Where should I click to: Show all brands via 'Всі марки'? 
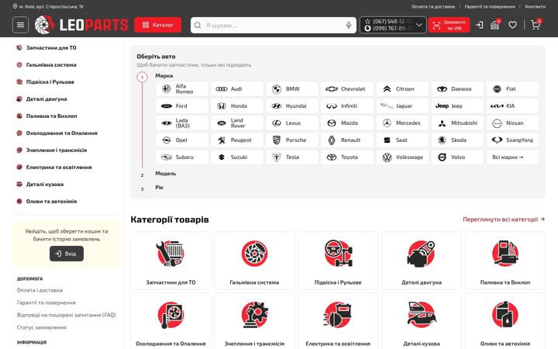click(x=512, y=157)
